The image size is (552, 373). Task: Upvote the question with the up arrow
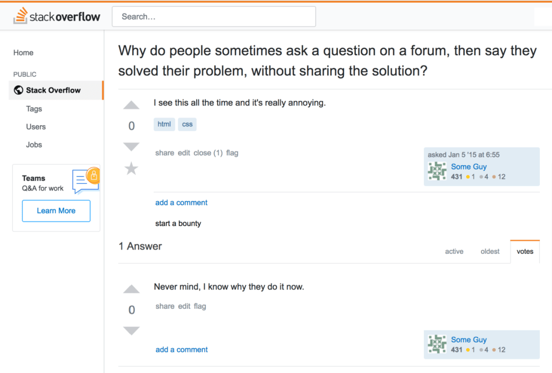pos(131,105)
